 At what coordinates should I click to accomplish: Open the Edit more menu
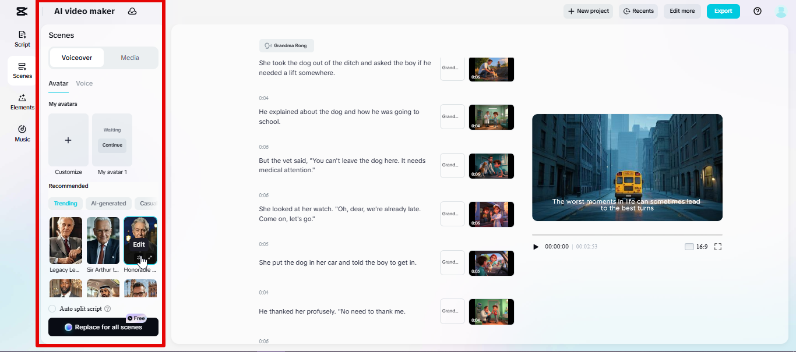point(682,10)
